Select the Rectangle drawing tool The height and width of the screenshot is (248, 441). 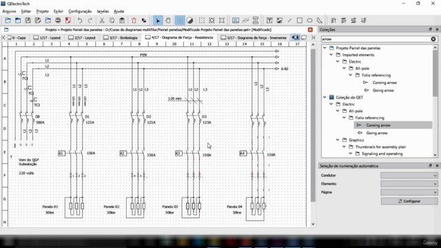point(300,20)
